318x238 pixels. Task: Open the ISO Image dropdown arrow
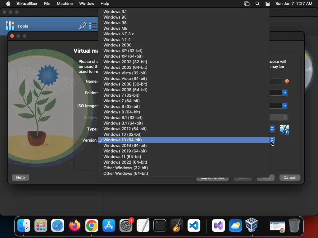point(285,106)
